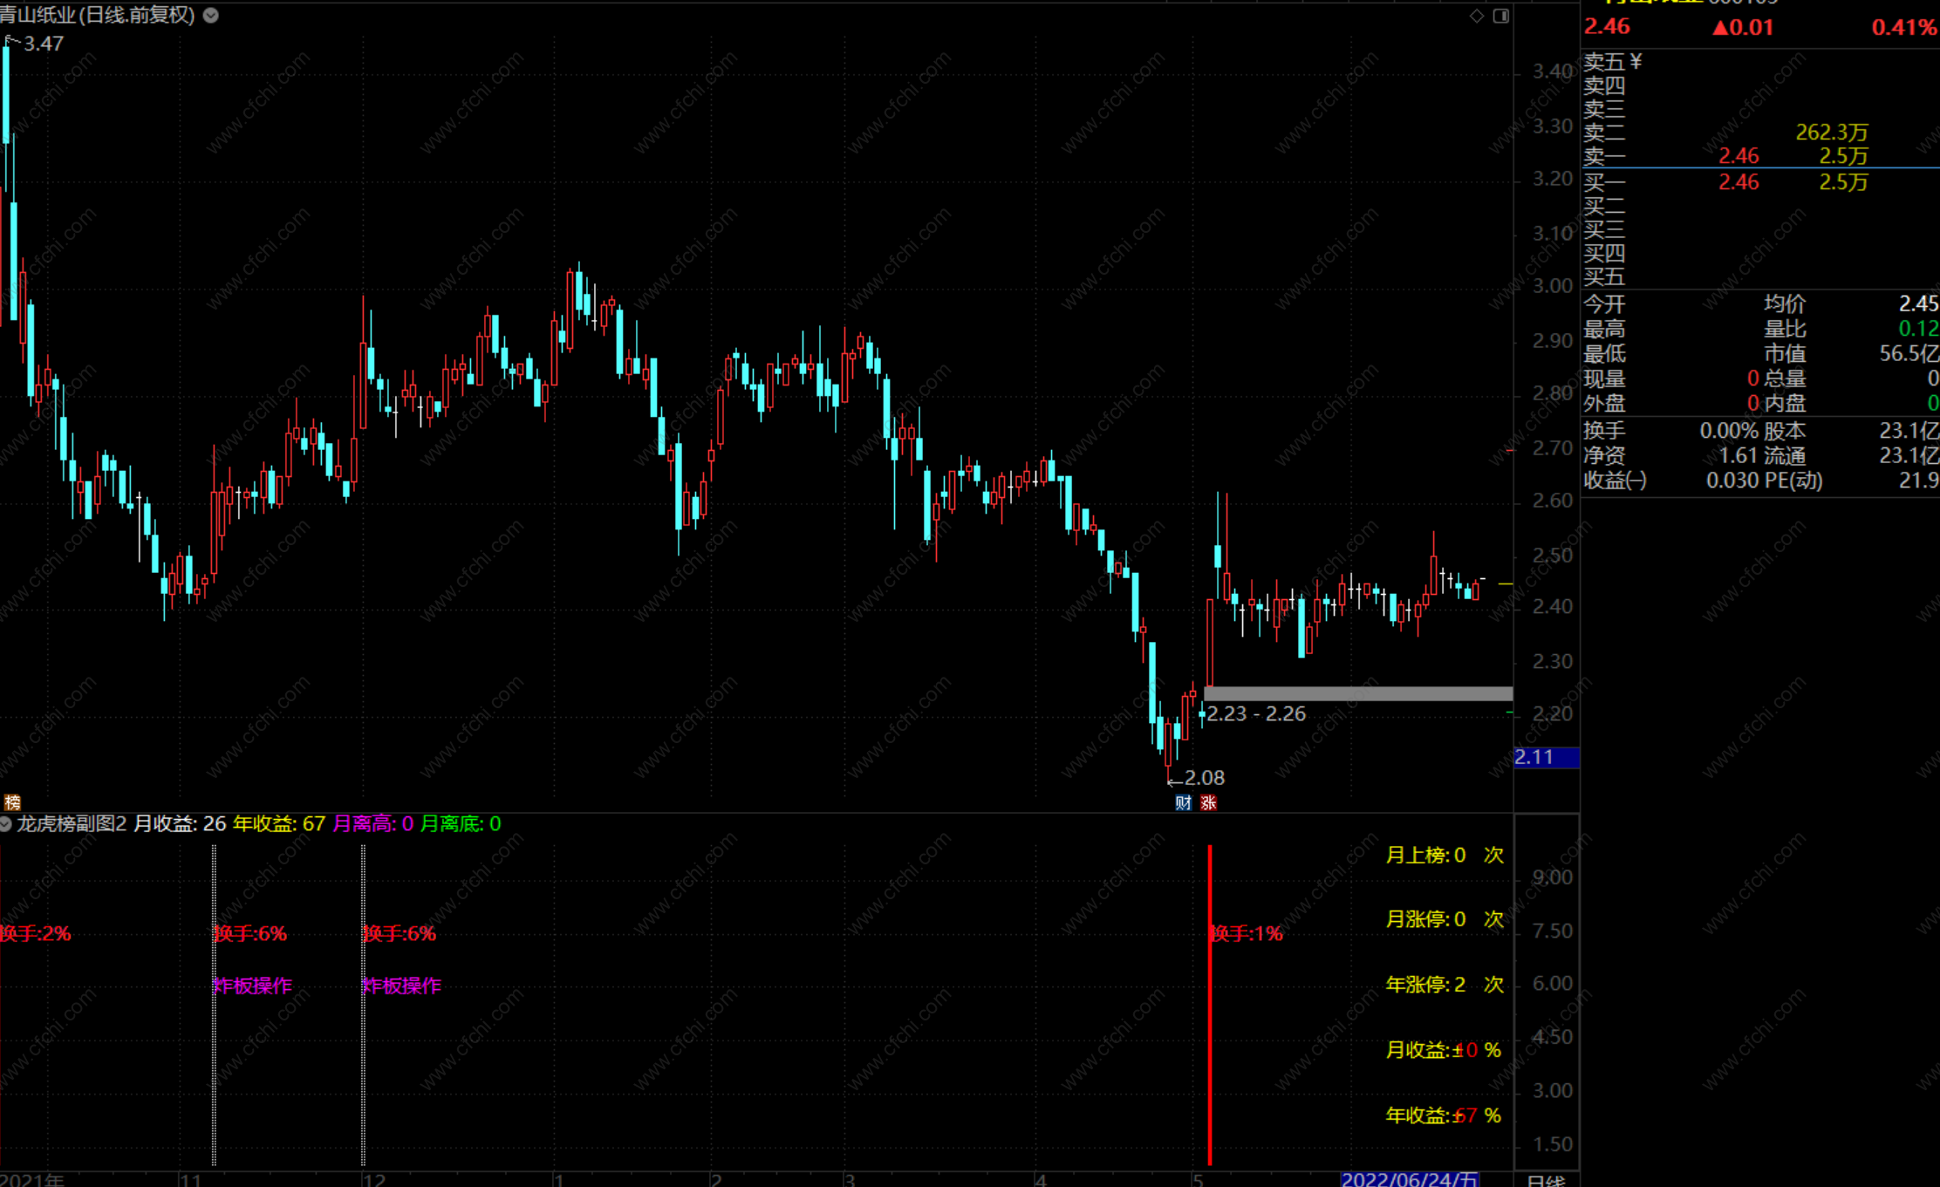Click the 2.08 lowest price marker

(1204, 778)
